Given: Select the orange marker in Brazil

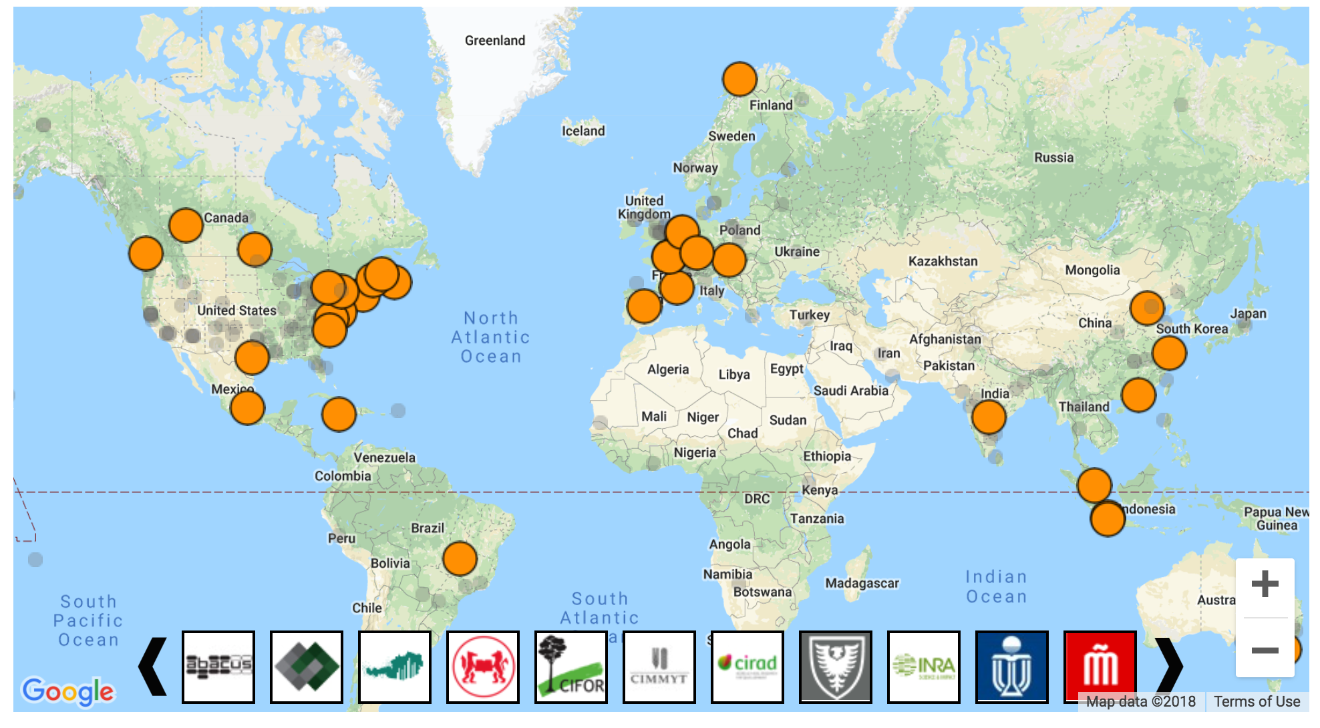Looking at the screenshot, I should coord(460,558).
